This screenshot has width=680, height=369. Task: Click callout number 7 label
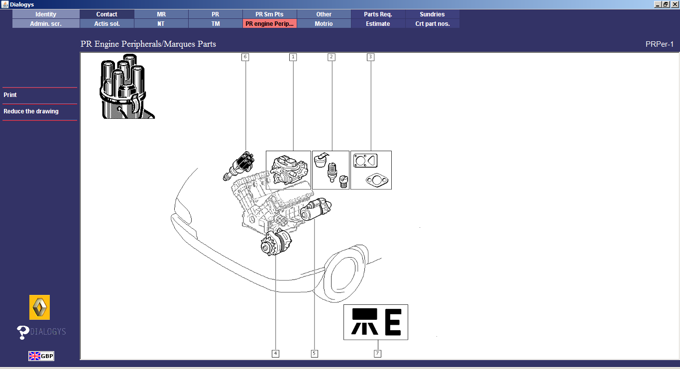tap(378, 354)
